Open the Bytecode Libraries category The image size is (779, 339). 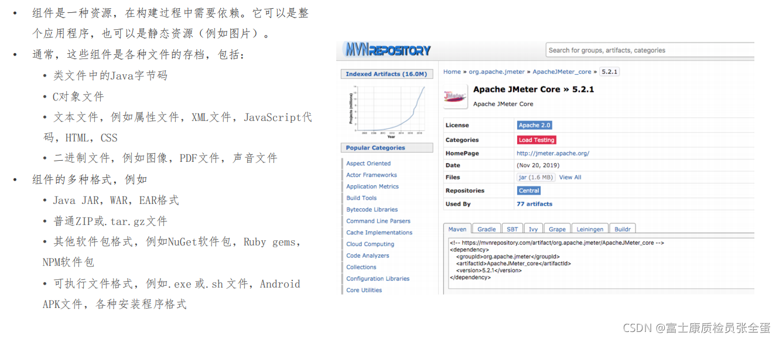[x=372, y=209]
